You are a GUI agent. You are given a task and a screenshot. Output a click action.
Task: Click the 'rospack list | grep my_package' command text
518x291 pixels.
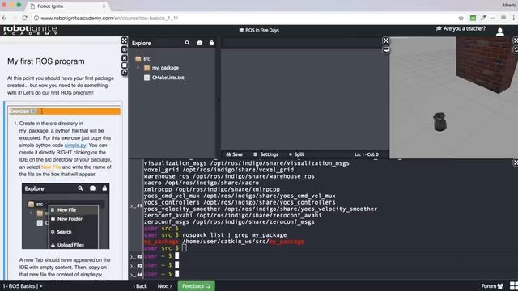pyautogui.click(x=235, y=235)
